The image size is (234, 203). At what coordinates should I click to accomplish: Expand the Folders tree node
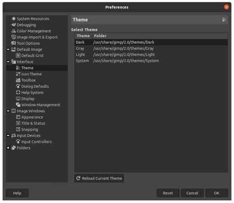pos(8,148)
